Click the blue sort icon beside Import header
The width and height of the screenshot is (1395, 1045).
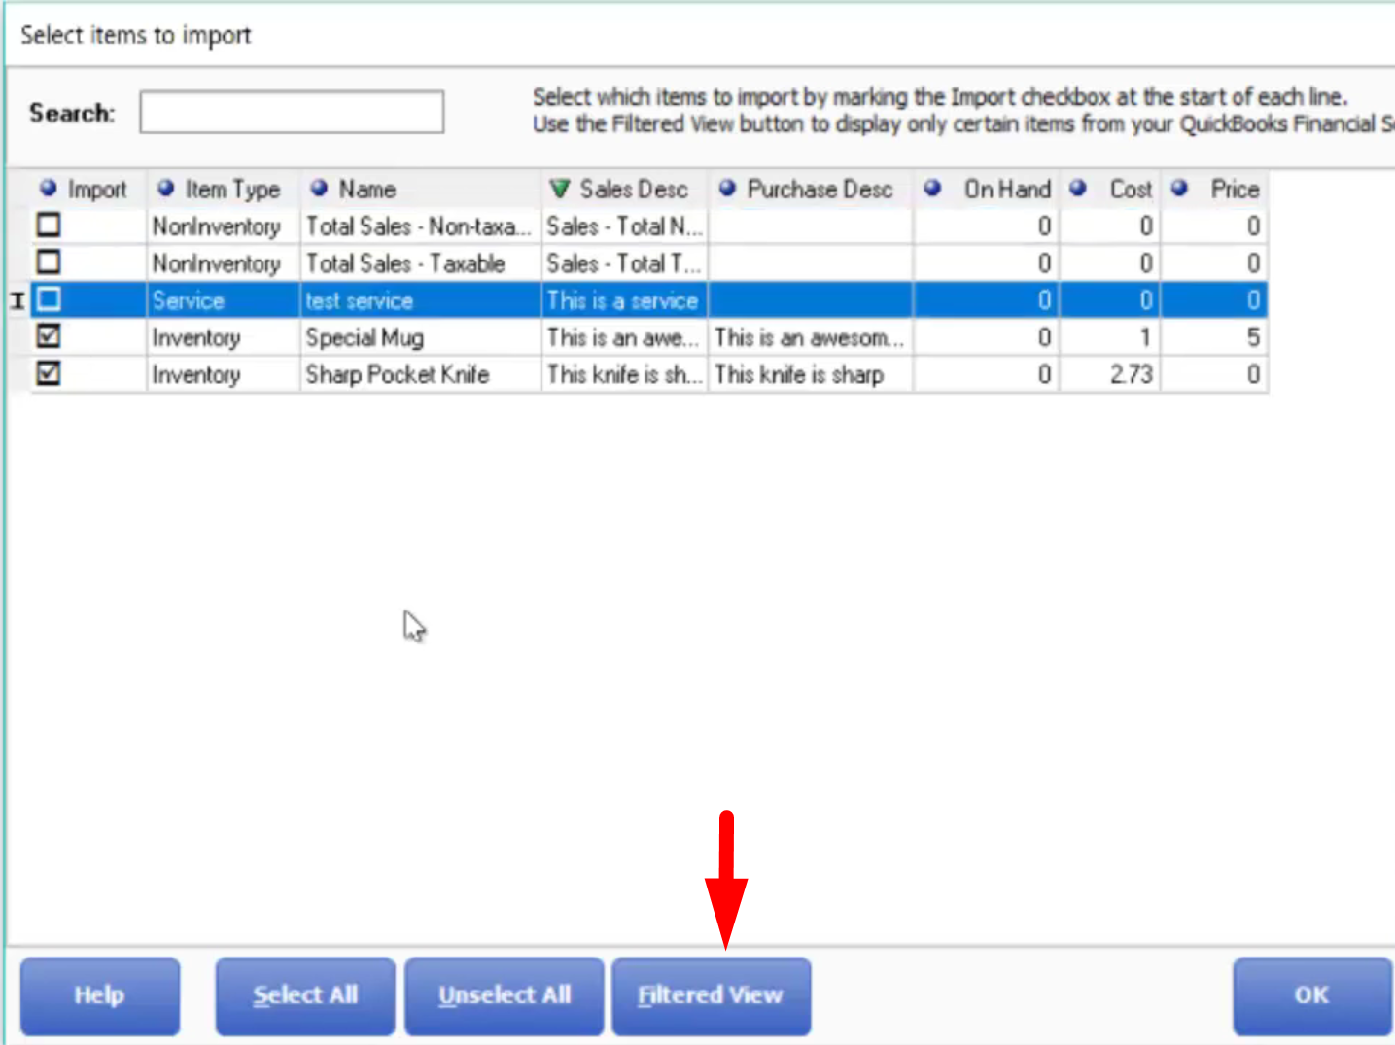click(49, 188)
